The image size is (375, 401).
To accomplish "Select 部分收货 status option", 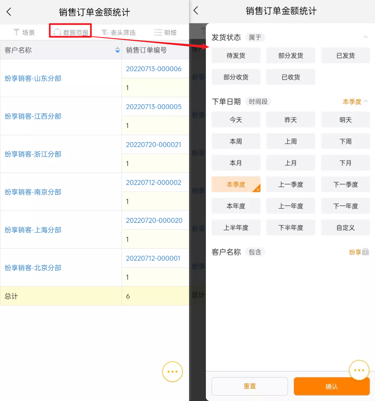I will pyautogui.click(x=236, y=77).
